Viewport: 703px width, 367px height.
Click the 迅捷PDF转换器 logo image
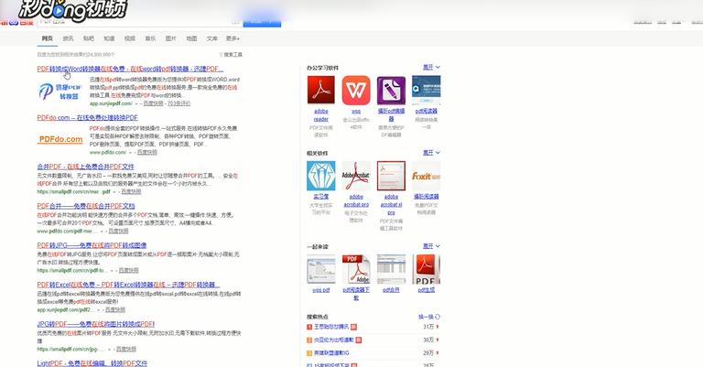60,92
